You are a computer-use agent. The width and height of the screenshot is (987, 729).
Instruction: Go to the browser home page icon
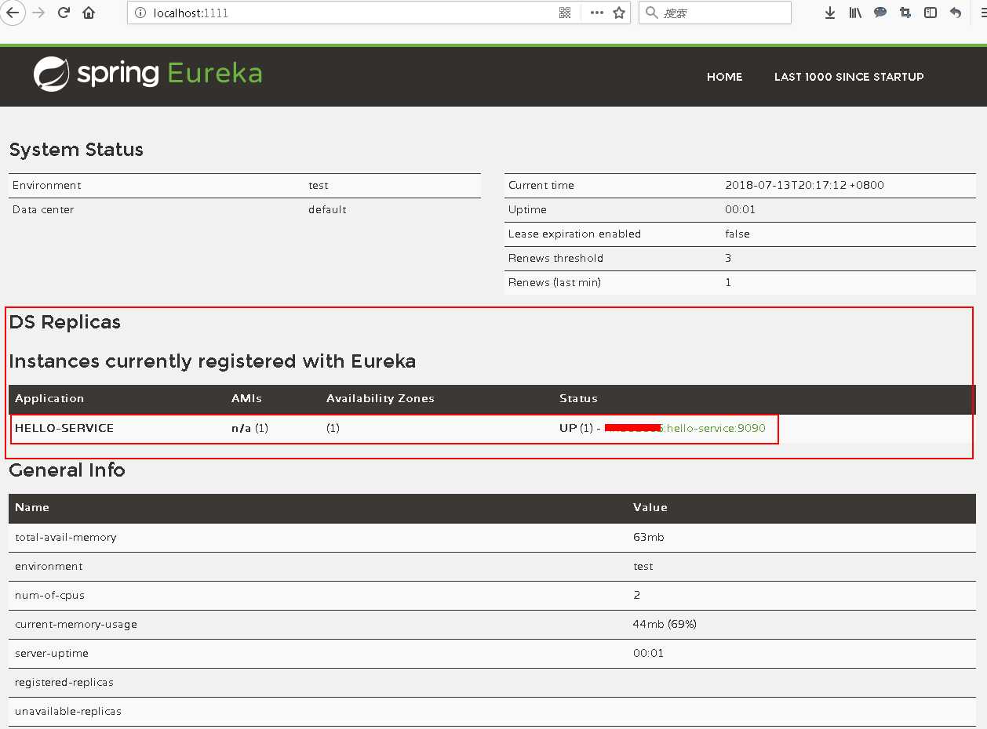tap(89, 13)
